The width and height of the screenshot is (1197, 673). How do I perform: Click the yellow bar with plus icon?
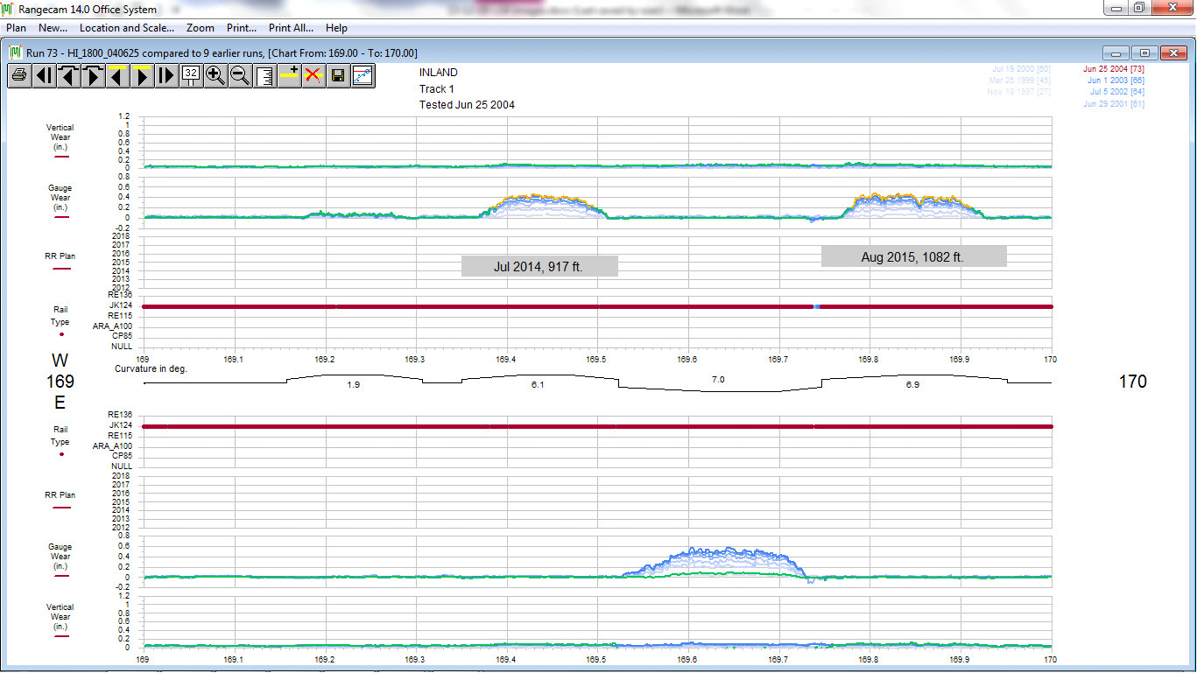(x=289, y=75)
